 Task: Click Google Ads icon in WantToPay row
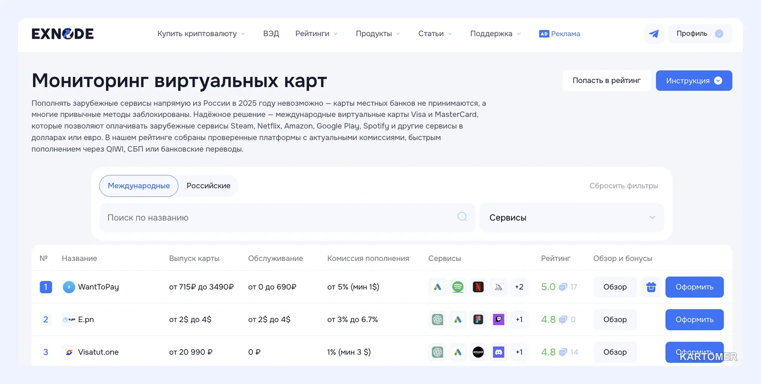pos(437,287)
